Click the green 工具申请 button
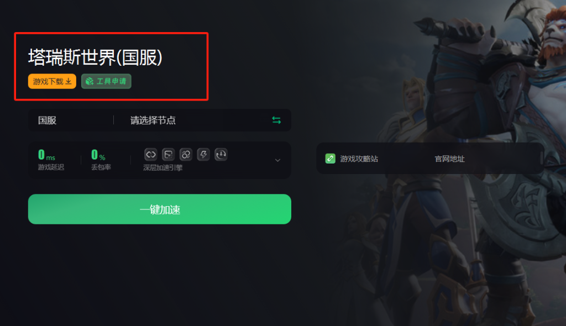The height and width of the screenshot is (326, 566). (x=106, y=81)
